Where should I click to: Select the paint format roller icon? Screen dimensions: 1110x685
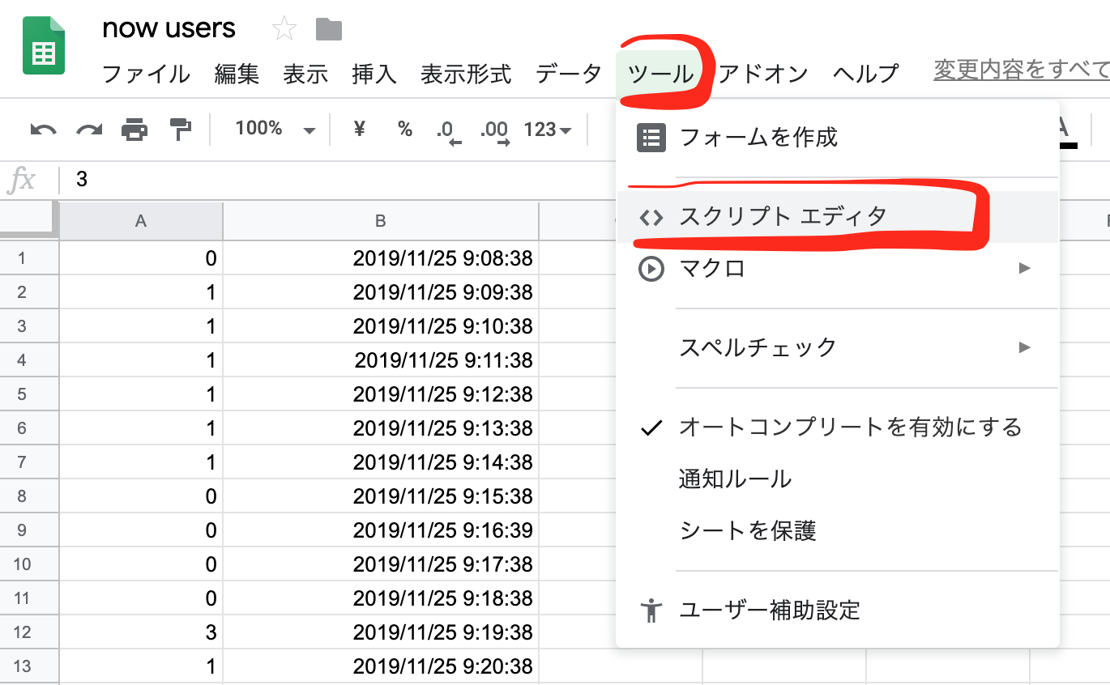180,130
